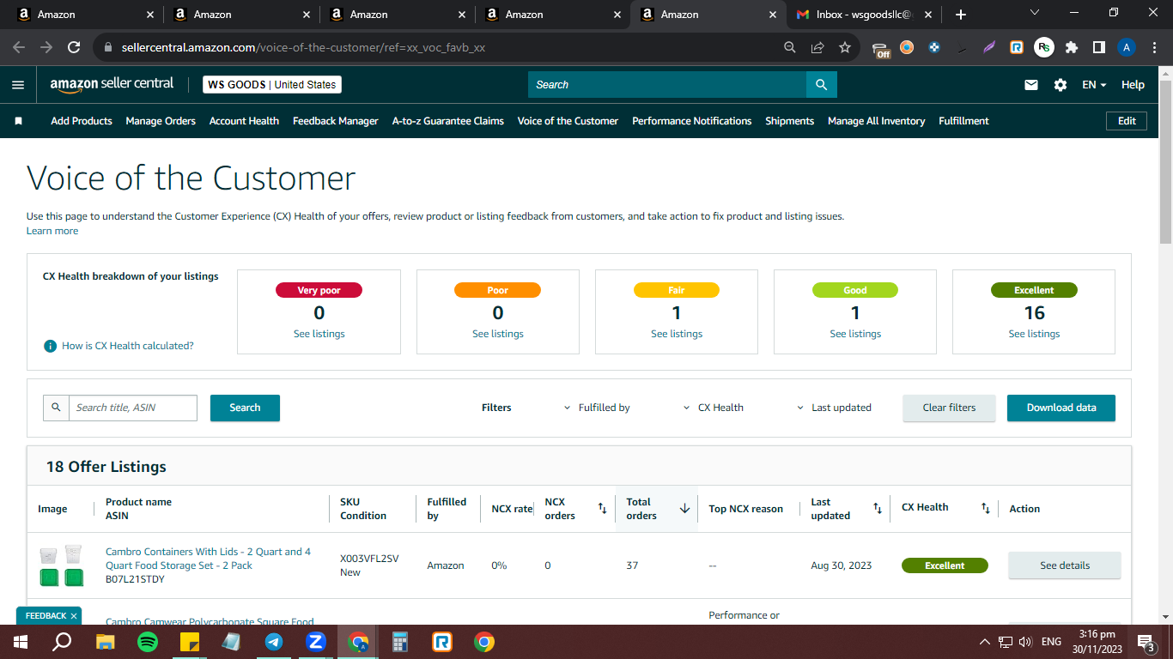Open the Chrome three-dot menu
This screenshot has height=659, width=1173.
[1153, 48]
